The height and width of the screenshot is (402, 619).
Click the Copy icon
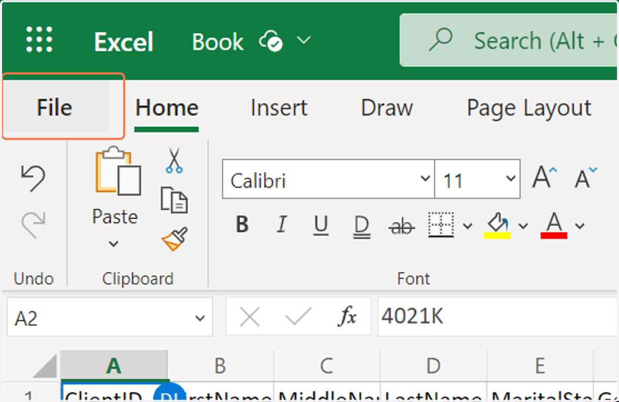(174, 200)
